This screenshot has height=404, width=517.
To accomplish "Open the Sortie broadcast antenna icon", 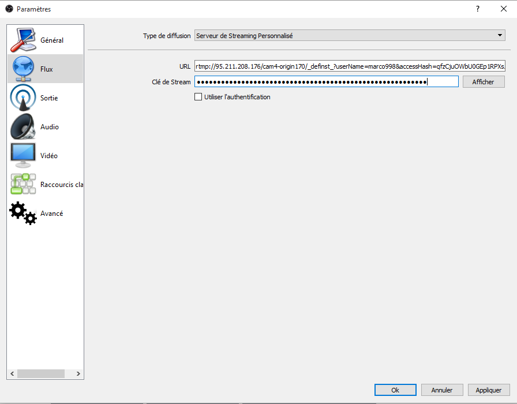I will pos(23,98).
